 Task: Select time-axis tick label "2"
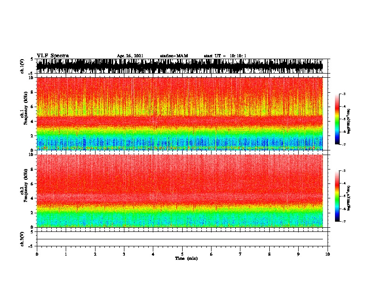tap(95, 254)
